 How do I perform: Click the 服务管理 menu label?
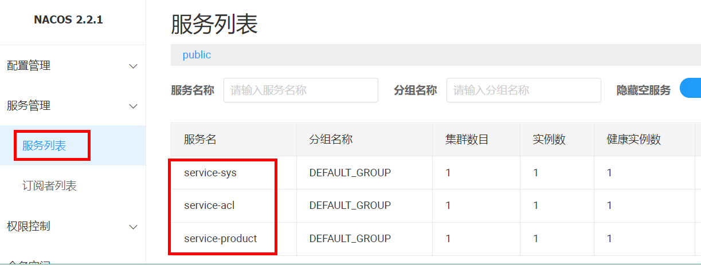point(29,106)
